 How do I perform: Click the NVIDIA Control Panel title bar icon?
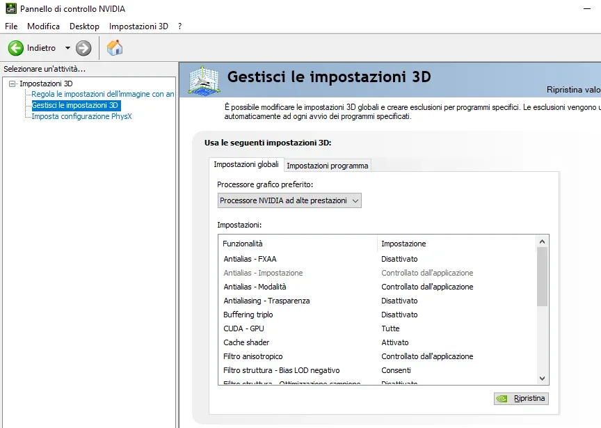tap(11, 8)
